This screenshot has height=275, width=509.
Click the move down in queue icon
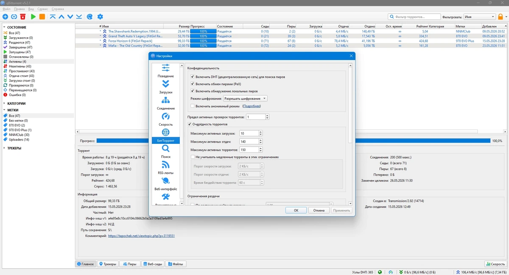pos(70,17)
